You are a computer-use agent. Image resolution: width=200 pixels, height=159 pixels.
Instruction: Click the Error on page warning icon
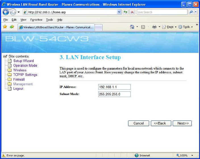tap(4, 155)
